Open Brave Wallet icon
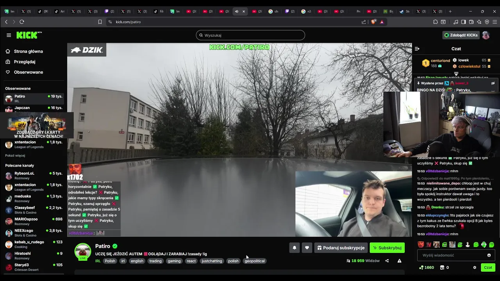 (471, 22)
